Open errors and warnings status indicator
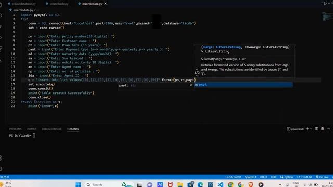 point(5,177)
